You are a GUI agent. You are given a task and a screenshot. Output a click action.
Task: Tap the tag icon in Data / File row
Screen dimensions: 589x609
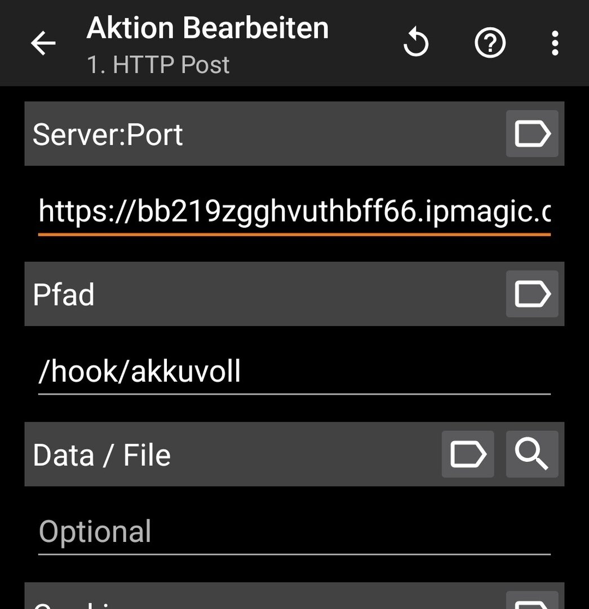tap(467, 454)
